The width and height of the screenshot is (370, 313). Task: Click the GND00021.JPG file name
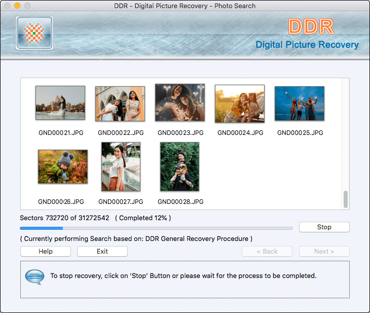61,133
